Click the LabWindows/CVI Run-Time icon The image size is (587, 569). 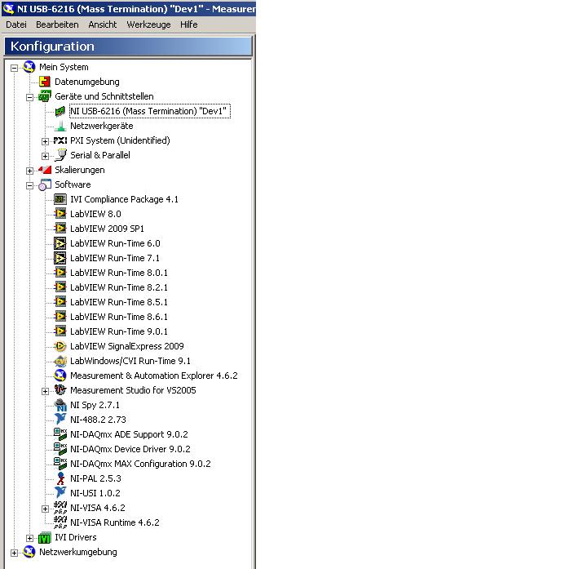60,361
